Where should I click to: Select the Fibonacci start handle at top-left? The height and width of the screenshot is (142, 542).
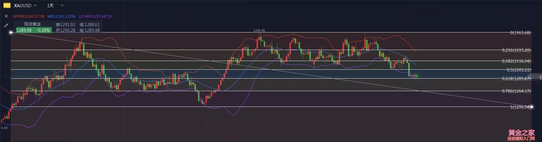tap(11, 32)
